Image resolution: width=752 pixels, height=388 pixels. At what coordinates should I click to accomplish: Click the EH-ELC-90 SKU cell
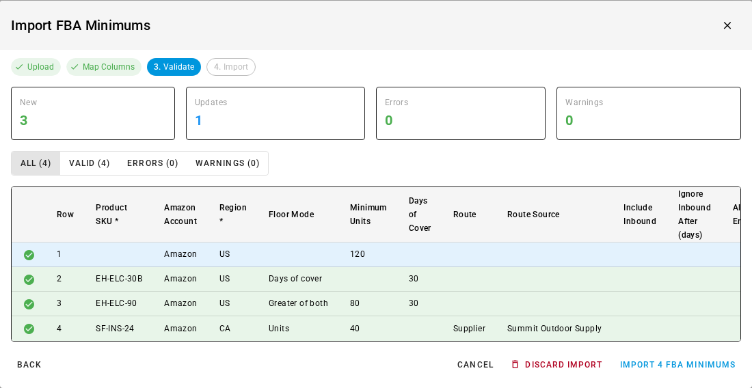pos(116,303)
